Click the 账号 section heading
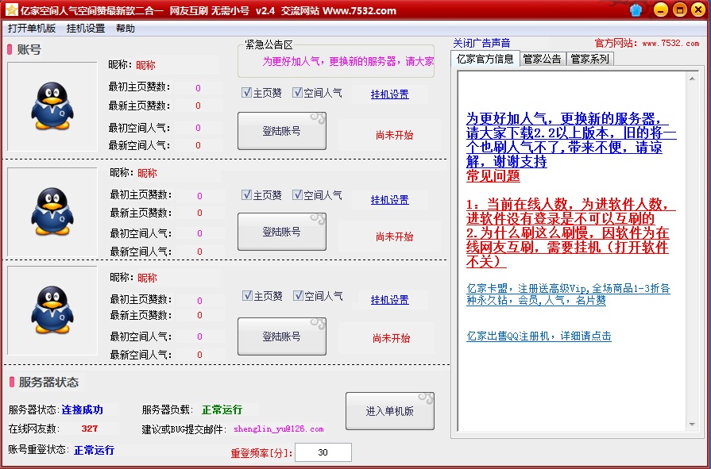Image resolution: width=711 pixels, height=469 pixels. 29,49
